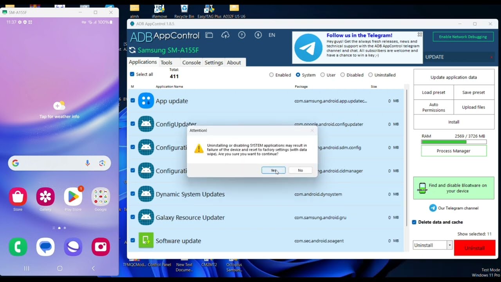501x282 pixels.
Task: Open Our Telegram channel link
Action: click(x=454, y=208)
